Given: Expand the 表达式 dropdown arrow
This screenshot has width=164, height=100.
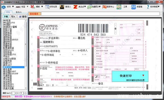Looking at the screenshot, I should click(x=85, y=7).
